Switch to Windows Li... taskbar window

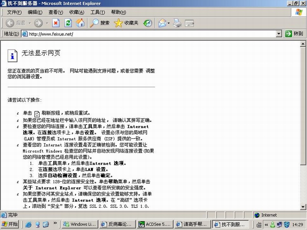80,224
